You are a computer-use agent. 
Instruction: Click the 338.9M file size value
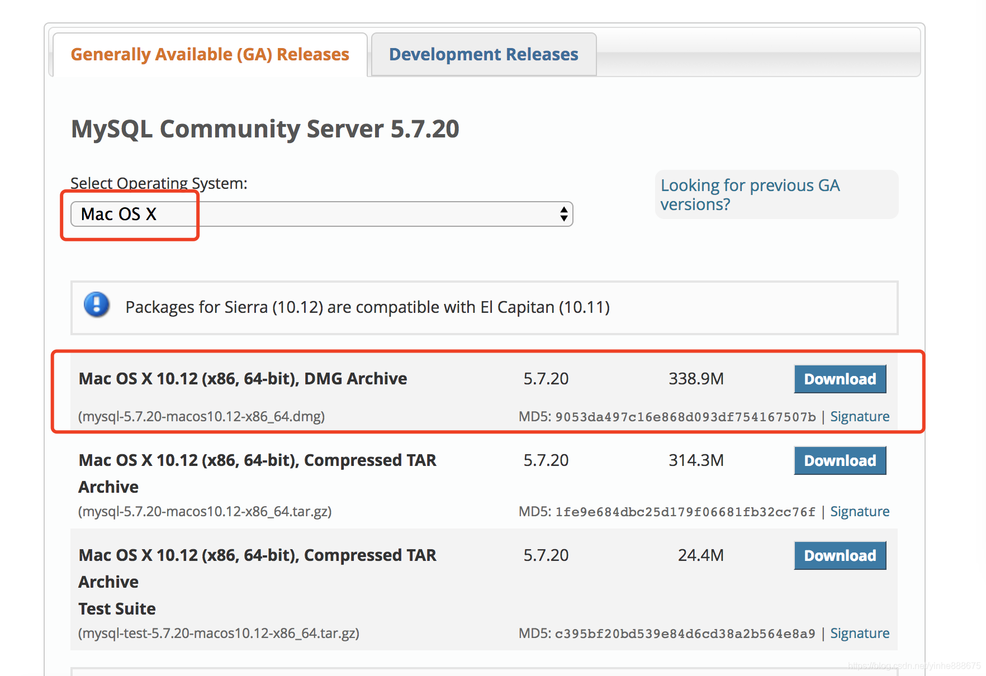[696, 379]
